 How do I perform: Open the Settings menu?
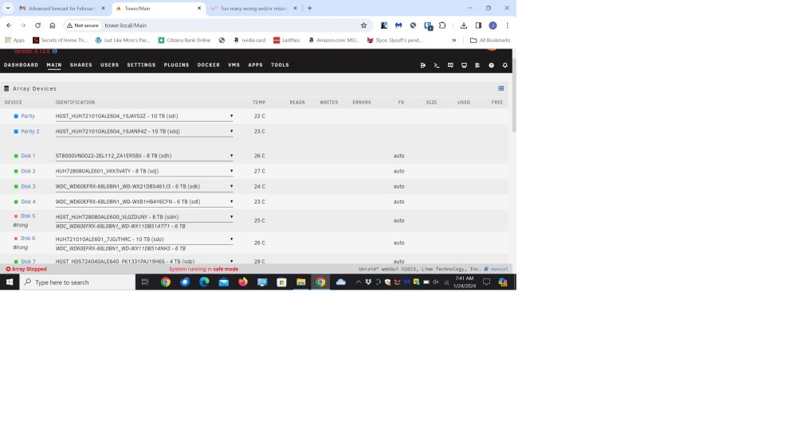tap(141, 65)
